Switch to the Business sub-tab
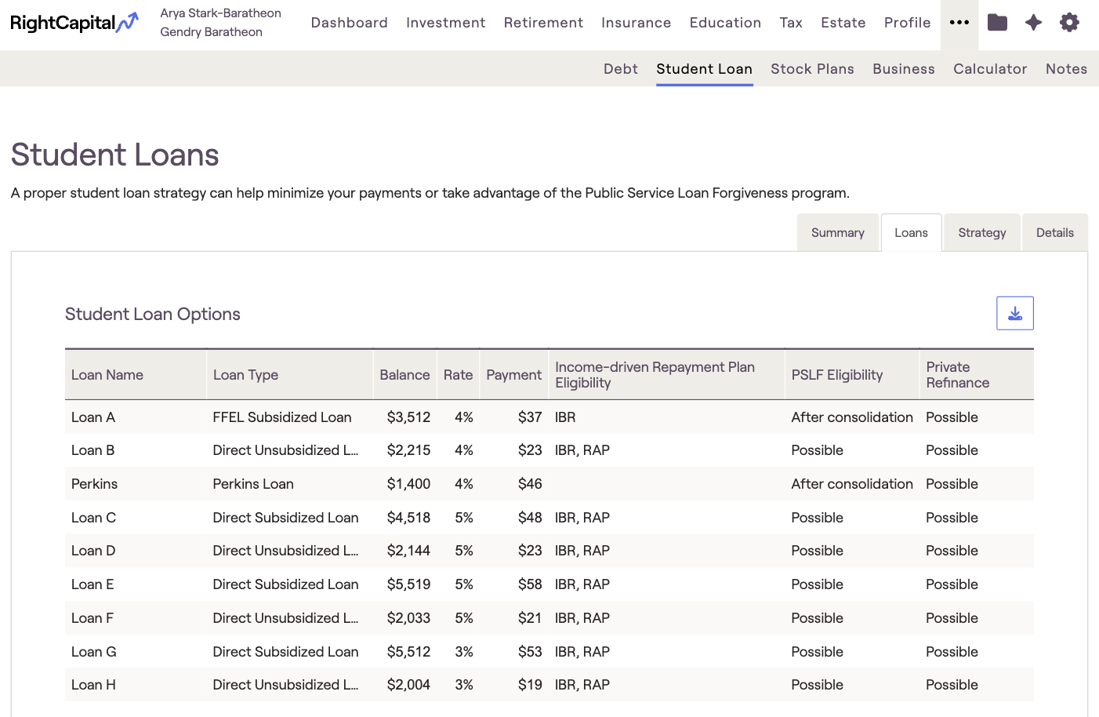 pyautogui.click(x=904, y=69)
